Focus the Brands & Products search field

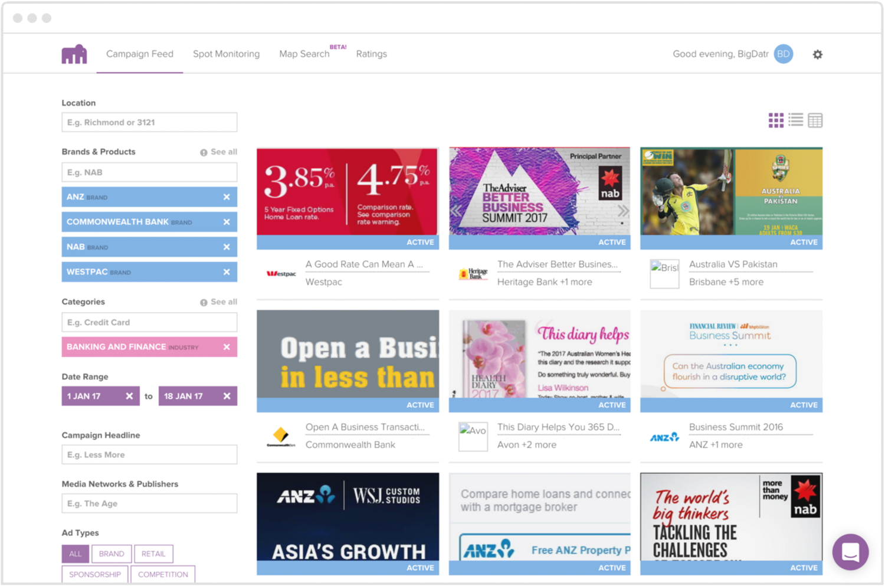149,172
